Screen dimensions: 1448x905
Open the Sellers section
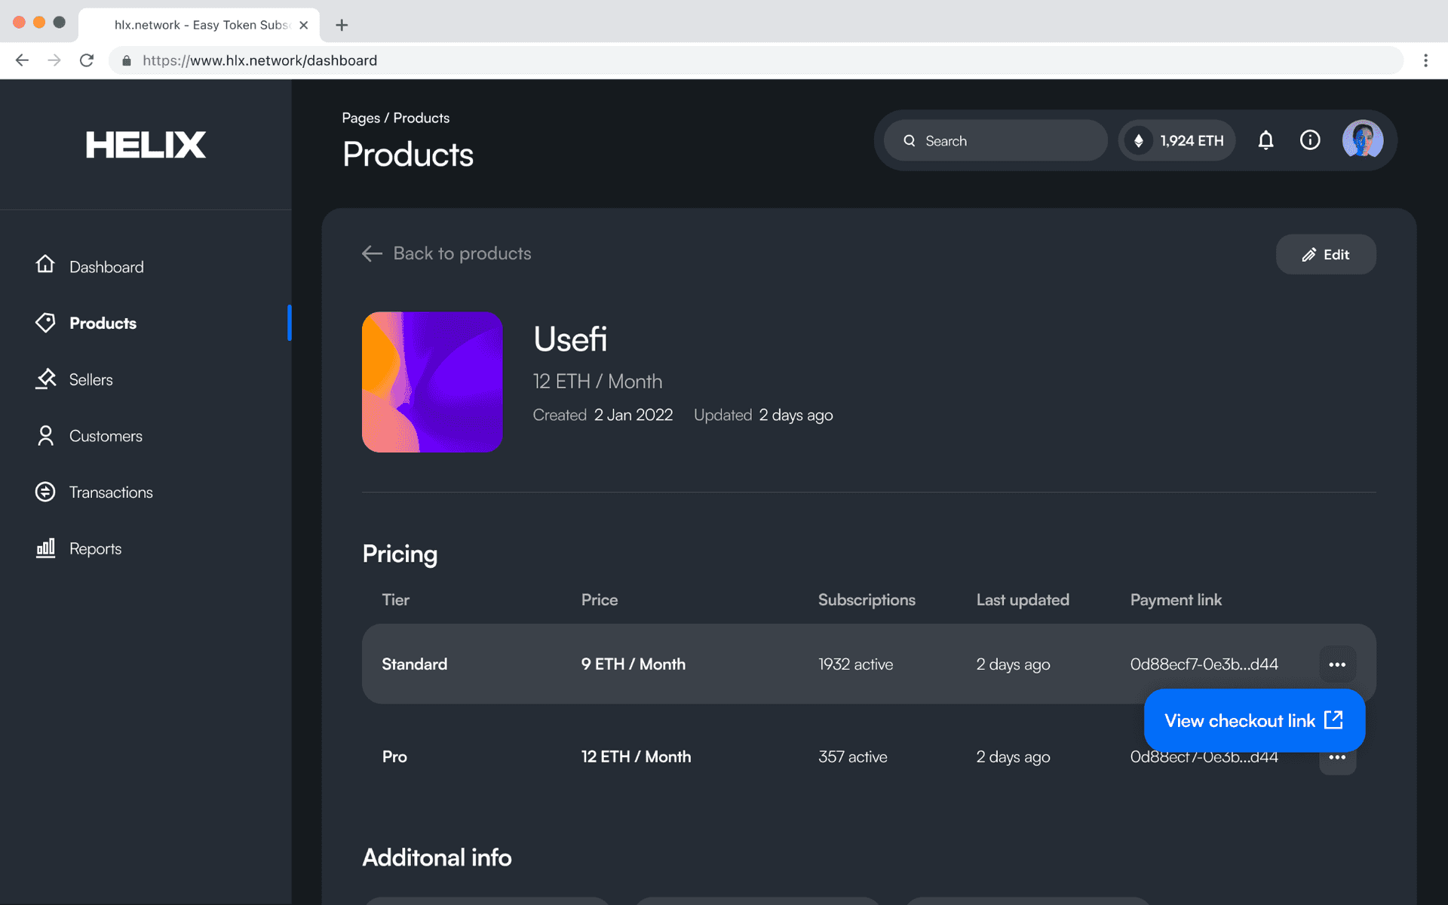[90, 379]
